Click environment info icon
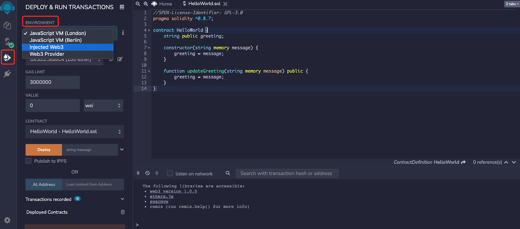The width and height of the screenshot is (520, 229). (123, 32)
